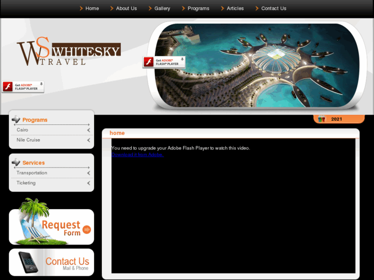The width and height of the screenshot is (374, 280).
Task: Click the orange arrow before Articles
Action: tap(222, 8)
